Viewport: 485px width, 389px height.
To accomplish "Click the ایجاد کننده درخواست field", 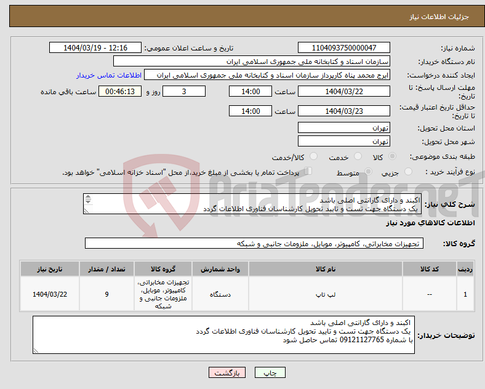I will [x=267, y=75].
